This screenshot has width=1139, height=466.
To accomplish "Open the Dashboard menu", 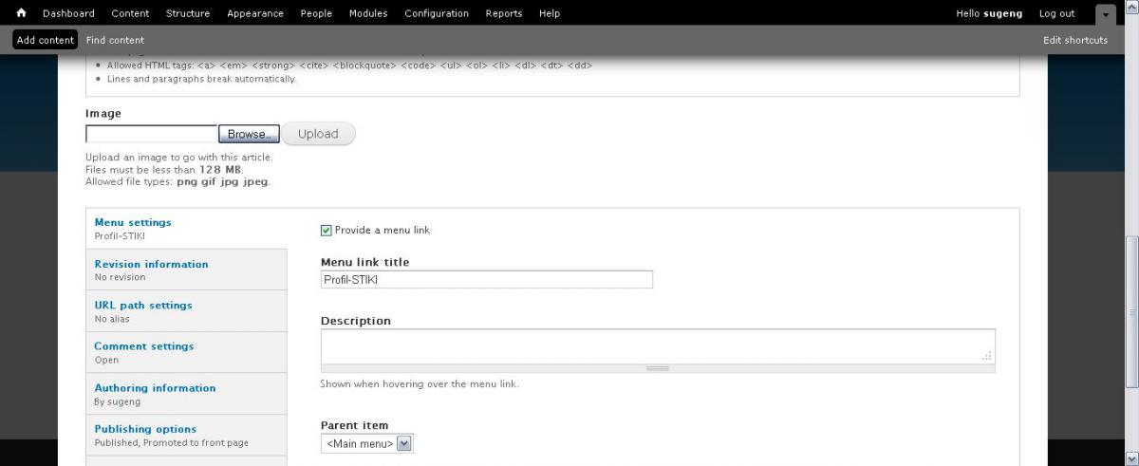I will [68, 13].
